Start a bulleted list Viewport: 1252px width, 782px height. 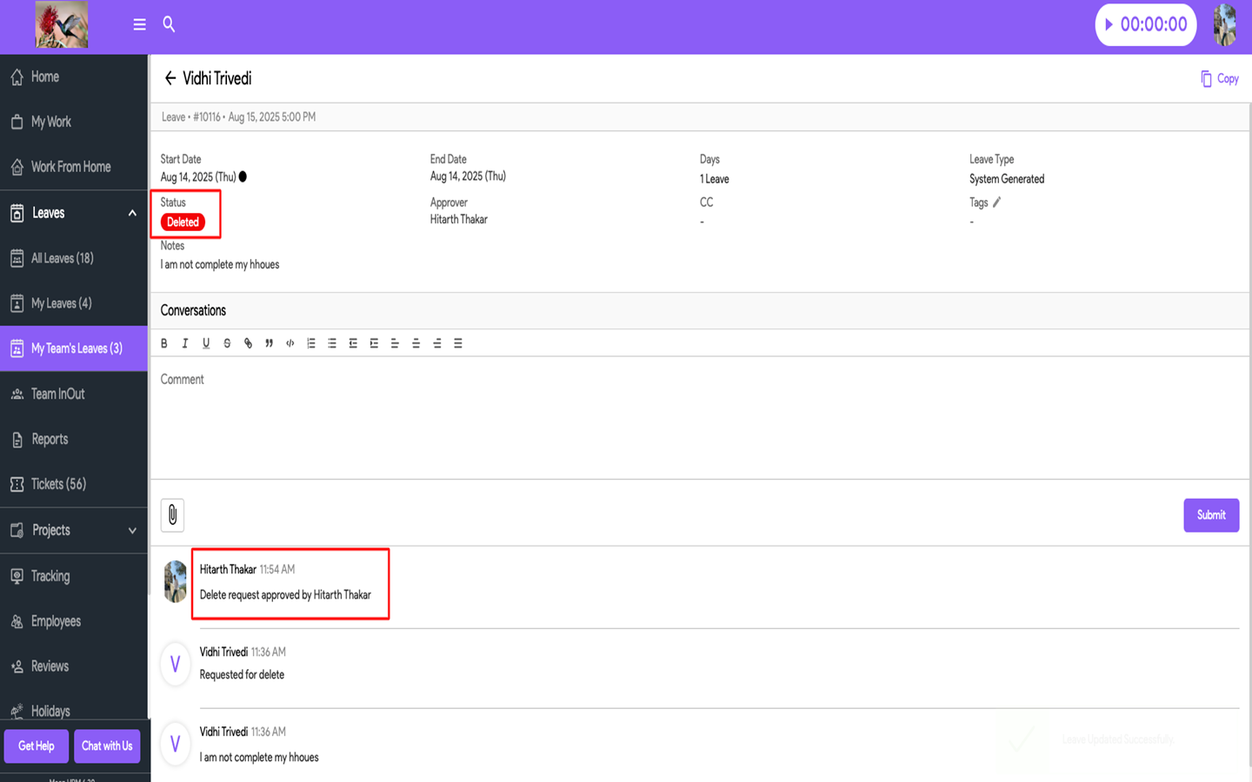332,343
